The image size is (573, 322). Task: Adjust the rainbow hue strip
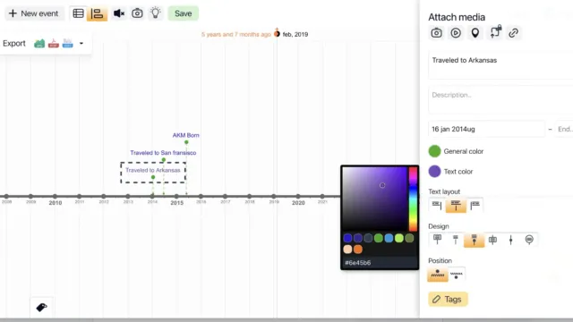click(x=413, y=199)
